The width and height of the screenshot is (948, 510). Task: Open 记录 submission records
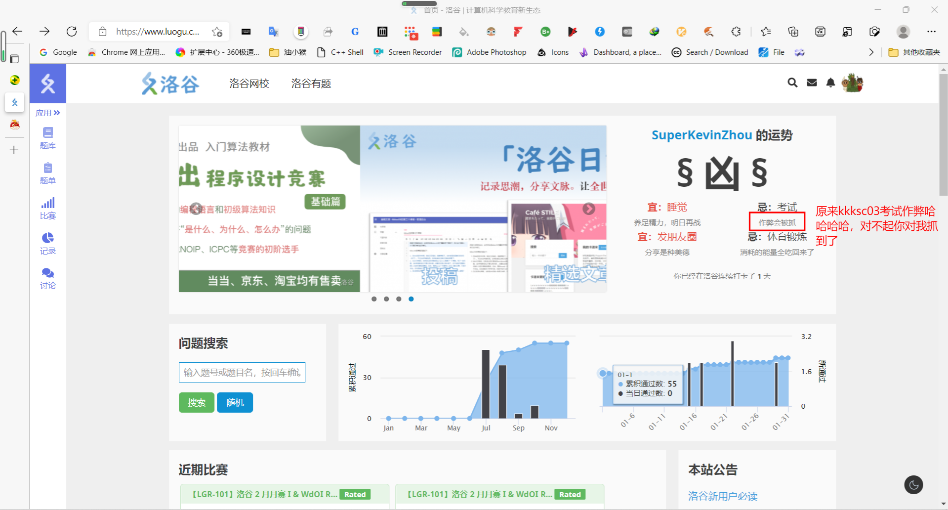pyautogui.click(x=48, y=244)
